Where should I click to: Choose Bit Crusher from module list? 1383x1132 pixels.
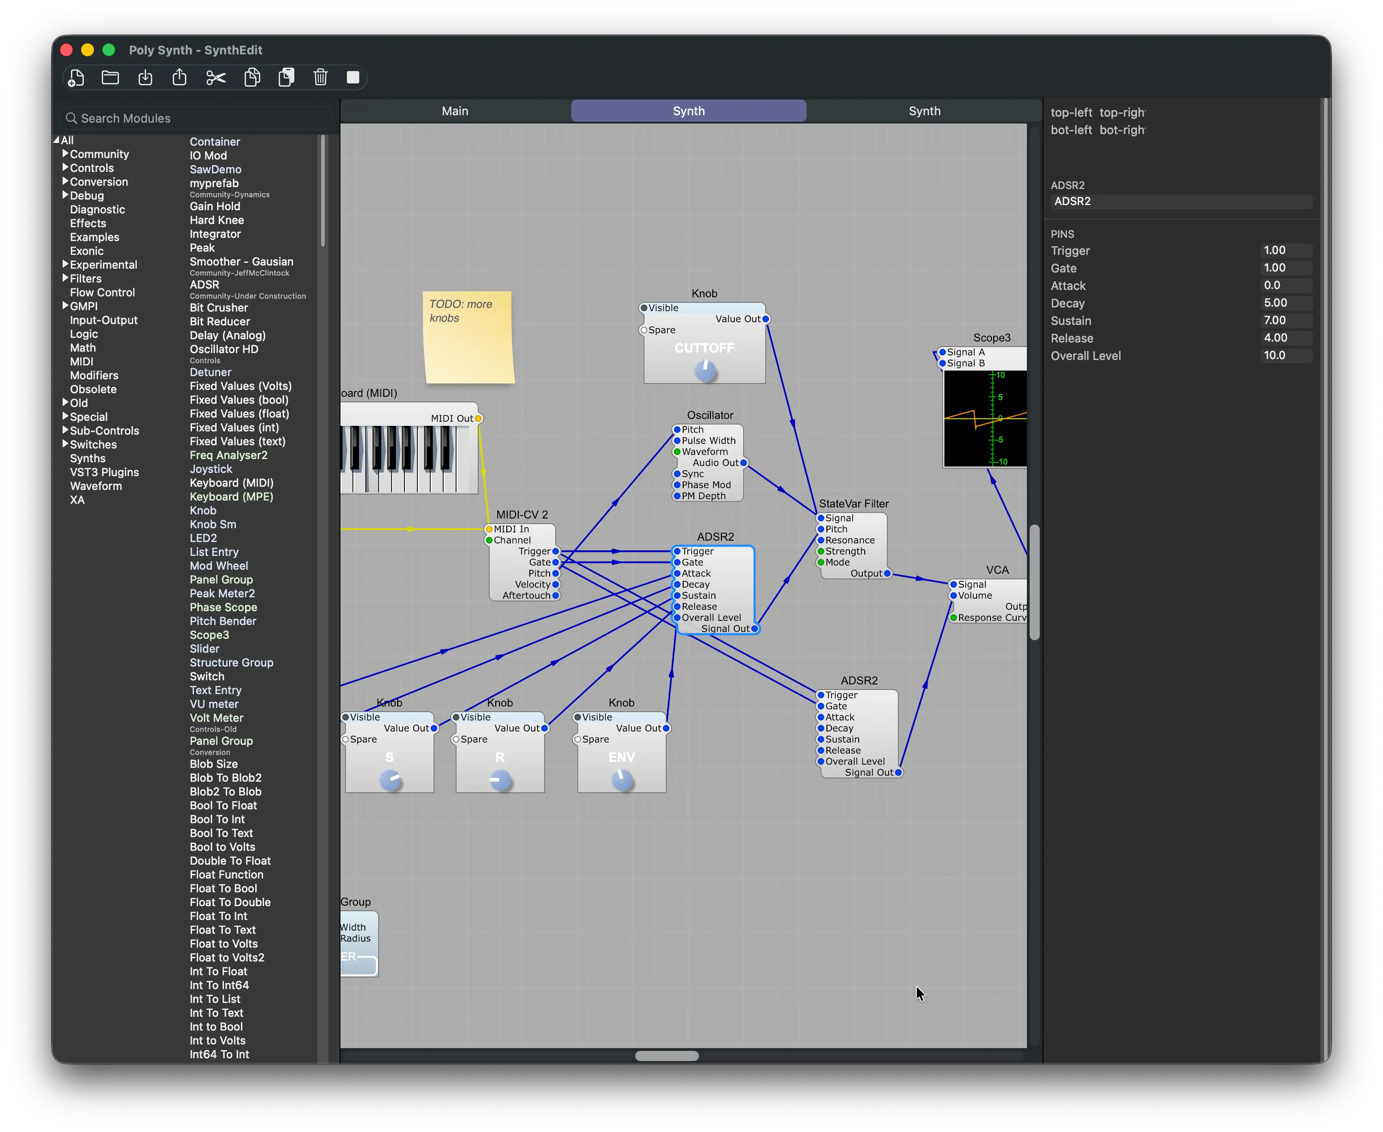click(x=218, y=308)
